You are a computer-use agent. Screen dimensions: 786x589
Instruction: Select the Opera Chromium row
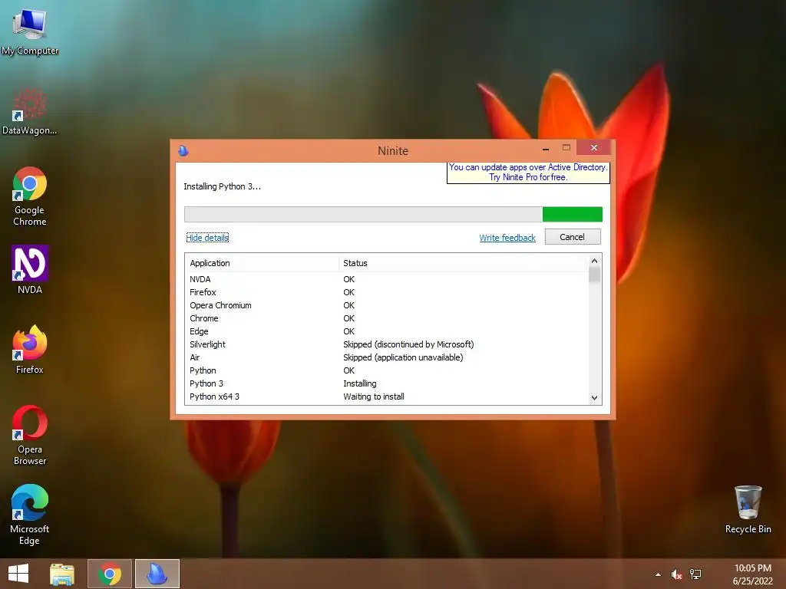click(386, 305)
